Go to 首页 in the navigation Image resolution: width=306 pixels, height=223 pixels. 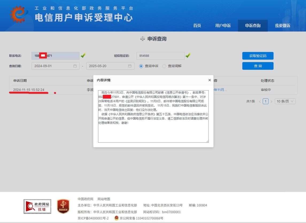coord(197,26)
